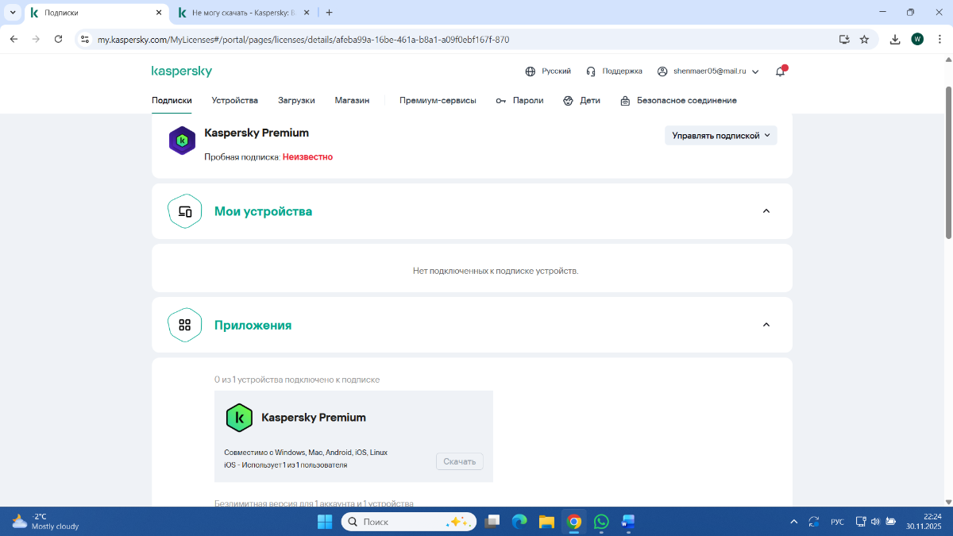The width and height of the screenshot is (953, 536).
Task: Click the Скачать button
Action: pos(459,461)
